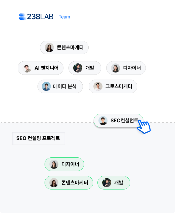Click the avatar on team-area 개발 chip
Screen dimensions: 175x213
(78, 68)
